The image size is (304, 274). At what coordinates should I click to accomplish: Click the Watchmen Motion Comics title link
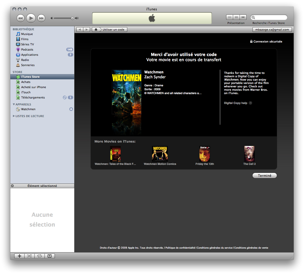tap(160, 164)
